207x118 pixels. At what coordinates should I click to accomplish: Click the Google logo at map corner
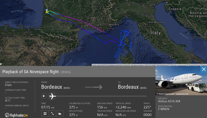pyautogui.click(x=1, y=64)
